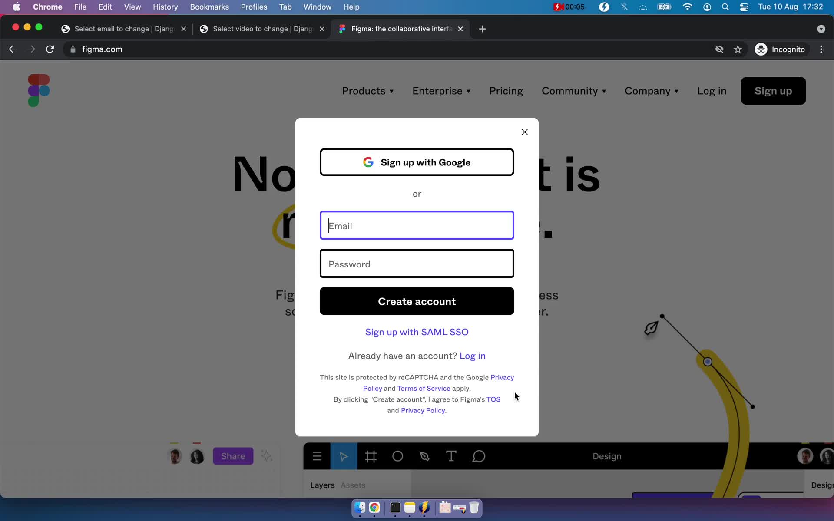Image resolution: width=834 pixels, height=521 pixels.
Task: Open Figma's hamburger main menu
Action: [x=317, y=456]
